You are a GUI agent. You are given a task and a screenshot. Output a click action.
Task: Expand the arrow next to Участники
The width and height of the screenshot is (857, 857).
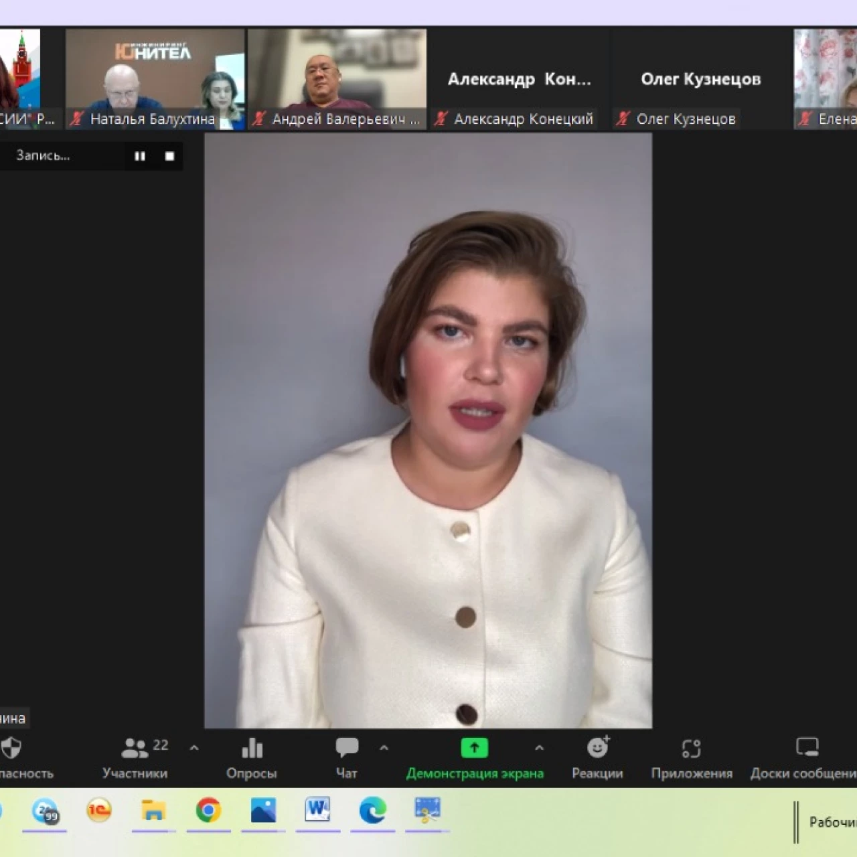194,748
